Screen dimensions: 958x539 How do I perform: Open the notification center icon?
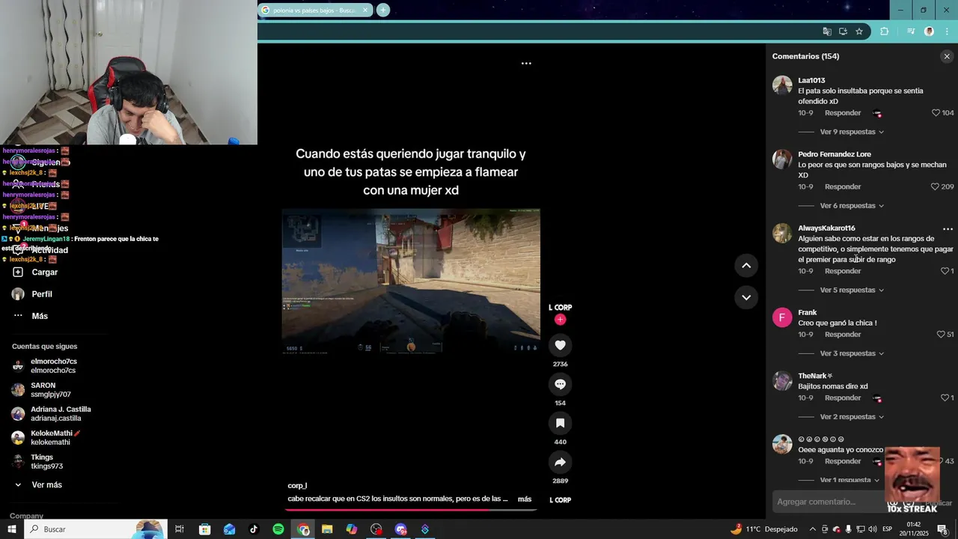tap(942, 529)
